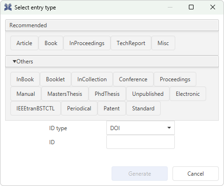Click the Recommended section header
This screenshot has width=224, height=186.
[x=112, y=25]
